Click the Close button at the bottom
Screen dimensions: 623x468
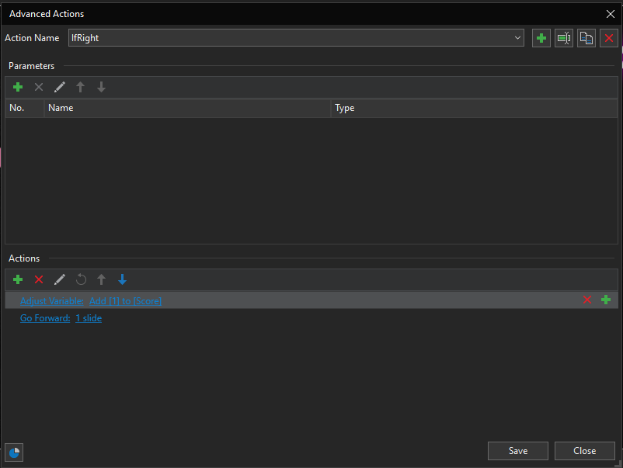(585, 451)
